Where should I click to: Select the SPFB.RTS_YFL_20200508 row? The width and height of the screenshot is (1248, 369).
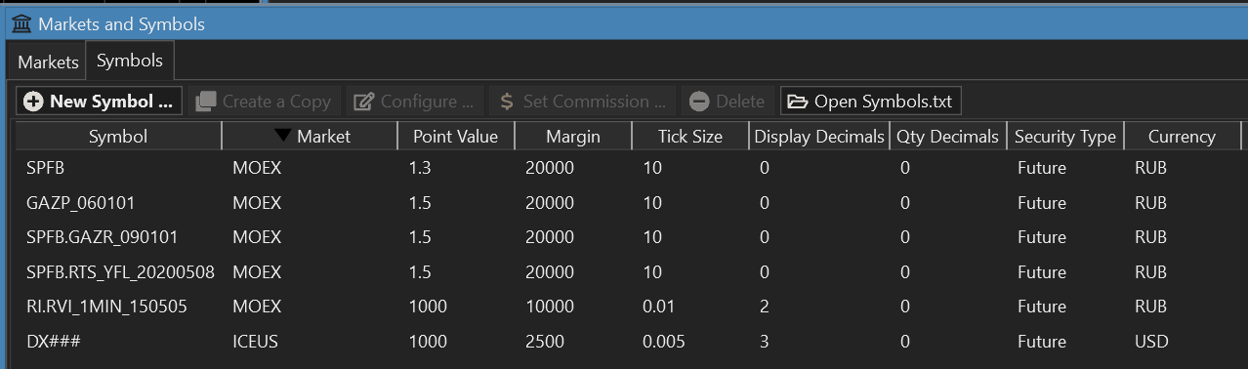click(627, 271)
